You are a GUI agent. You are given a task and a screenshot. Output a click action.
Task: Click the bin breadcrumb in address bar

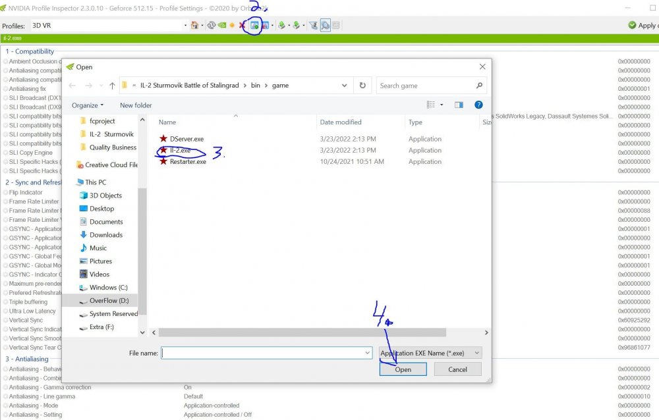click(256, 86)
